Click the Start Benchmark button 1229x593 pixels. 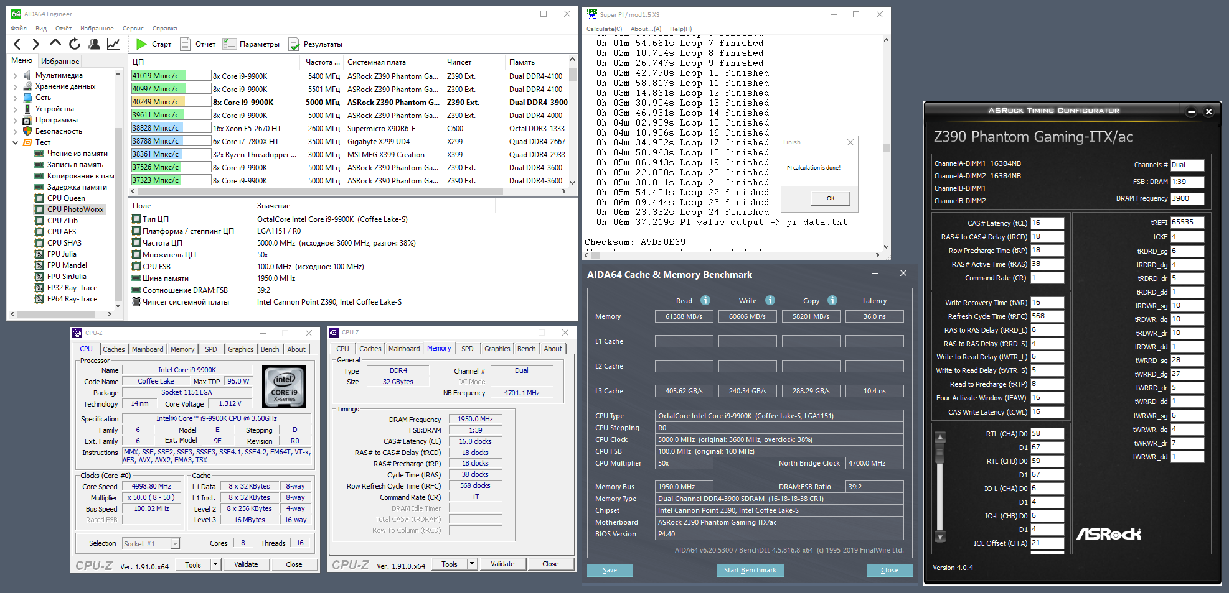pos(750,570)
